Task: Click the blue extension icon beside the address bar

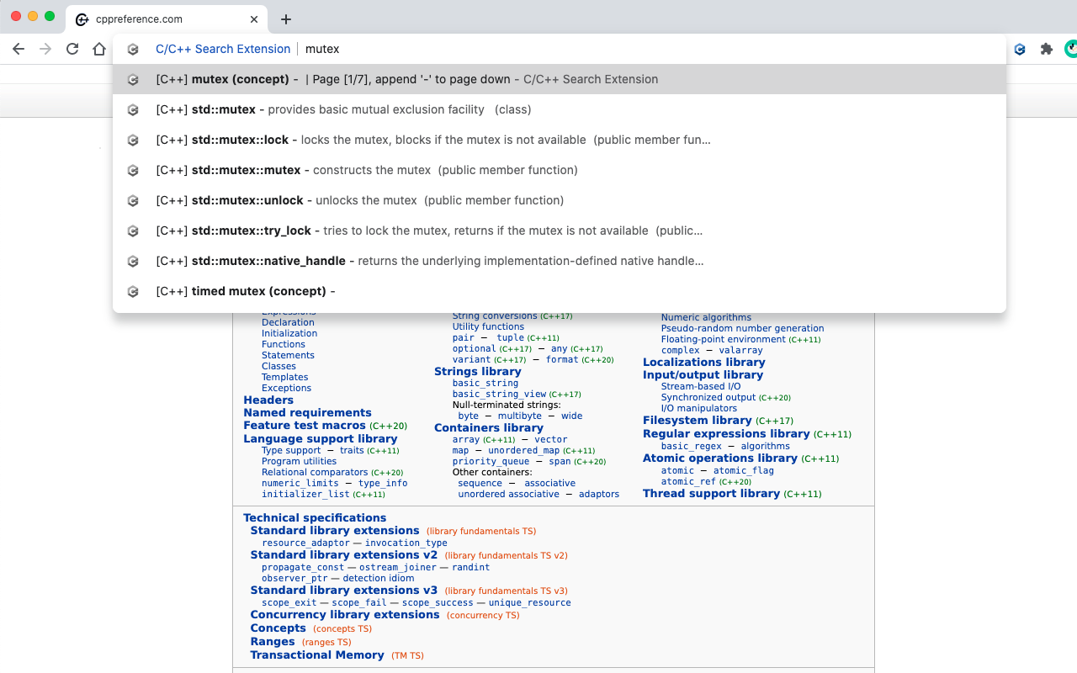Action: point(1019,50)
